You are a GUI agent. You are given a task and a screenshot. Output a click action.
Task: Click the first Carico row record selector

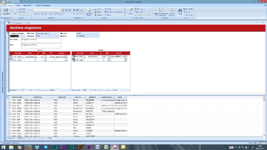(11, 57)
